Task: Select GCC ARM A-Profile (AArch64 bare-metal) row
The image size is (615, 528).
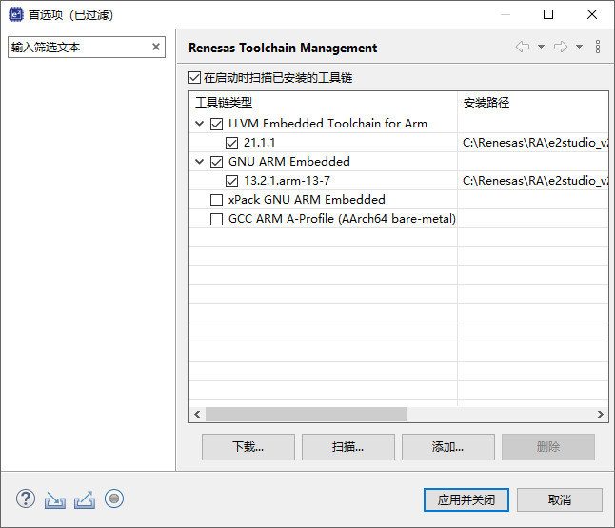Action: tap(342, 218)
